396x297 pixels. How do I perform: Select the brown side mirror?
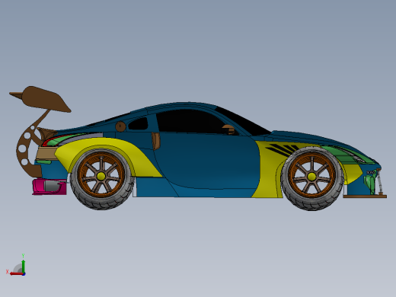pos(228,129)
